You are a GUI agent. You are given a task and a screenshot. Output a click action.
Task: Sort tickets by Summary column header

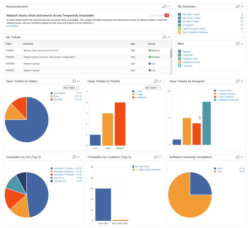click(28, 44)
